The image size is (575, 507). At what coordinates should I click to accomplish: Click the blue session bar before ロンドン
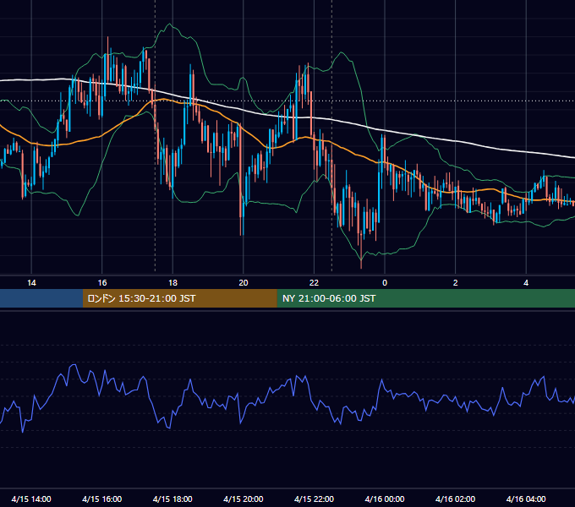41,298
